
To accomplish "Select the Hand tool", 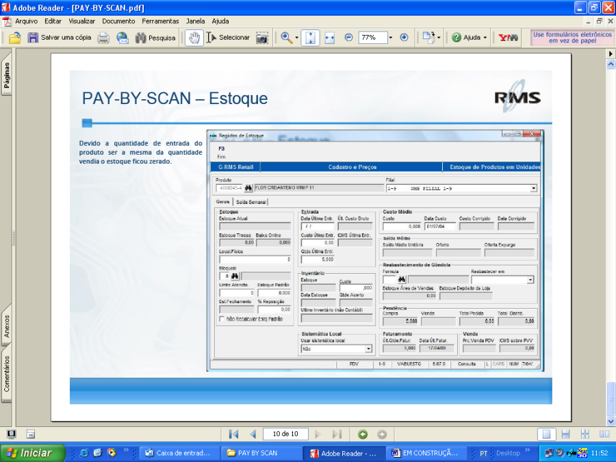I will tap(194, 38).
